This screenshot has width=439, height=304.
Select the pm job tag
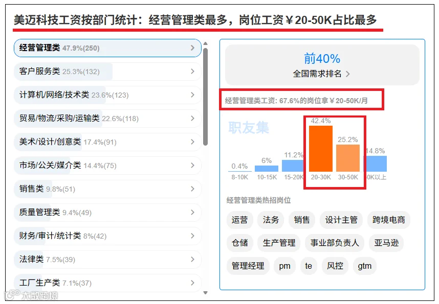[x=284, y=266]
